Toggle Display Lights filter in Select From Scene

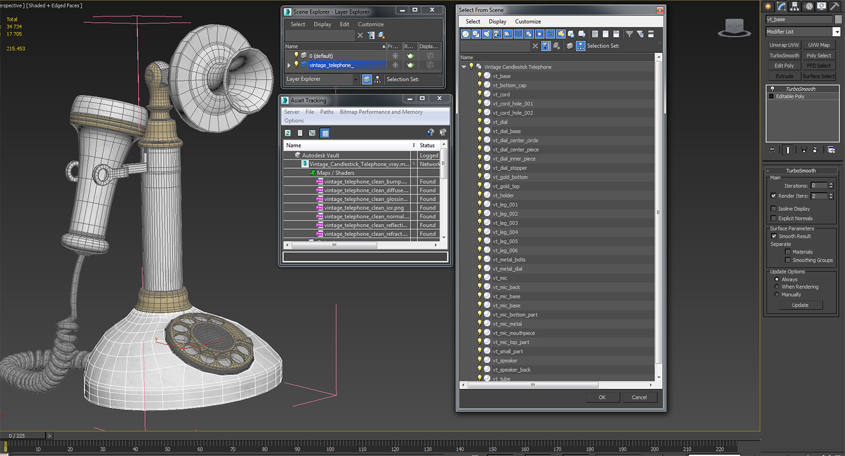486,34
